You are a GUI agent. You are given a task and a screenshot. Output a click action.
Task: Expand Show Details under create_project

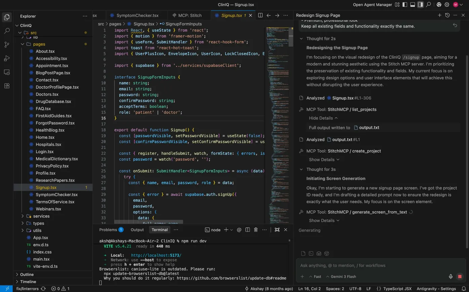pos(324,159)
